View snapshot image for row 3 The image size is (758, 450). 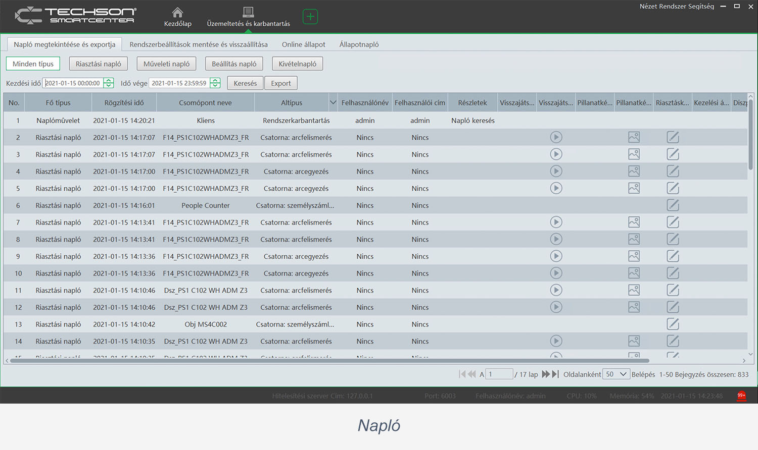coord(634,154)
